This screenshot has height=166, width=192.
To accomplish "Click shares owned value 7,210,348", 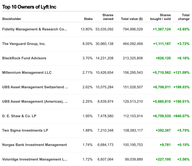I will pyautogui.click(x=106, y=130).
